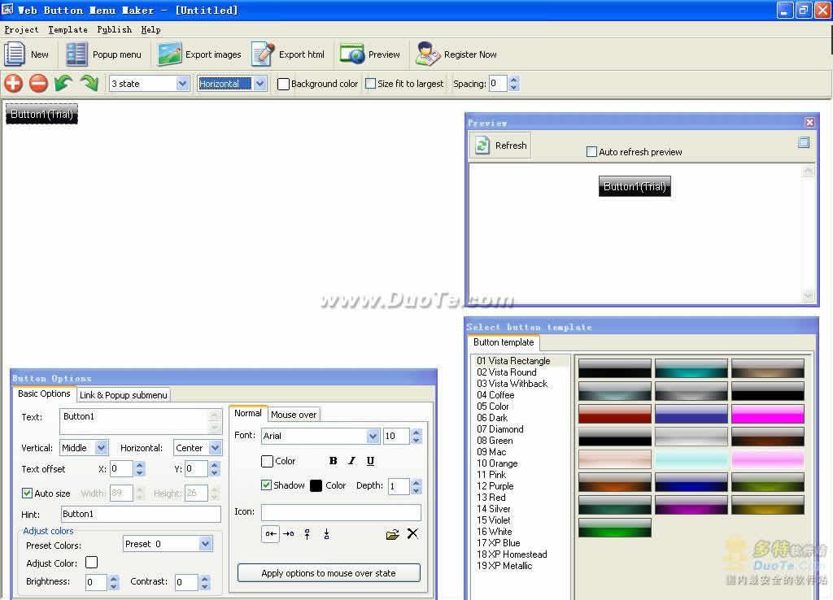
Task: Select 17 XP Blue template
Action: click(x=499, y=542)
